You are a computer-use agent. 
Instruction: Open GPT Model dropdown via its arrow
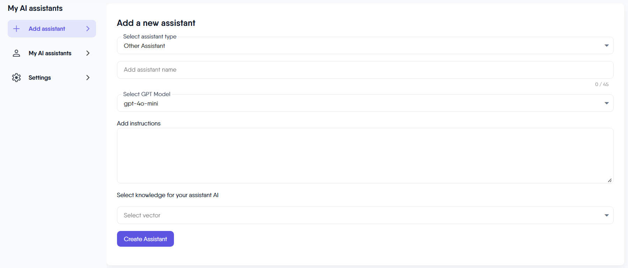[x=606, y=103]
